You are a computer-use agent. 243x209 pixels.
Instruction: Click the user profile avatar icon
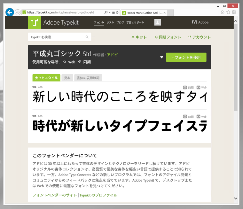tap(157, 22)
